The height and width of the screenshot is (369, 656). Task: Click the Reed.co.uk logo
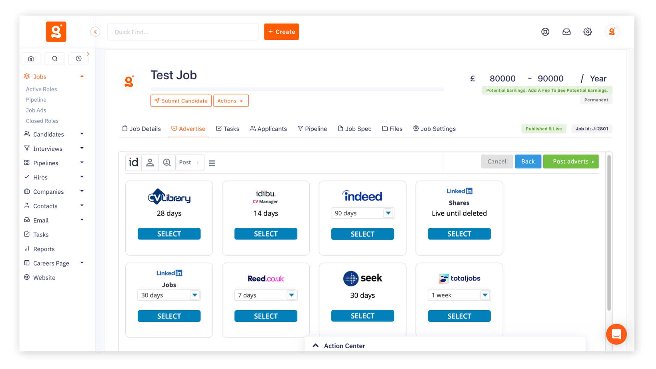[266, 278]
